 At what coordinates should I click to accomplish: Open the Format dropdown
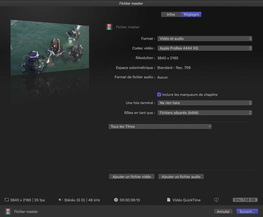[204, 39]
